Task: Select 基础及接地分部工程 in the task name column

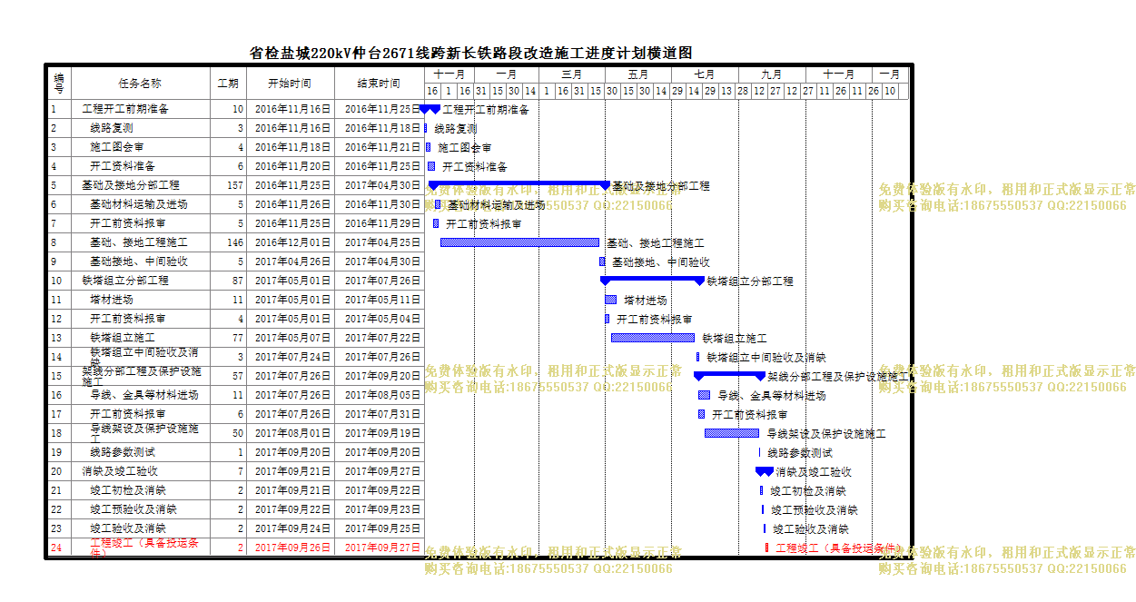Action: pyautogui.click(x=131, y=185)
